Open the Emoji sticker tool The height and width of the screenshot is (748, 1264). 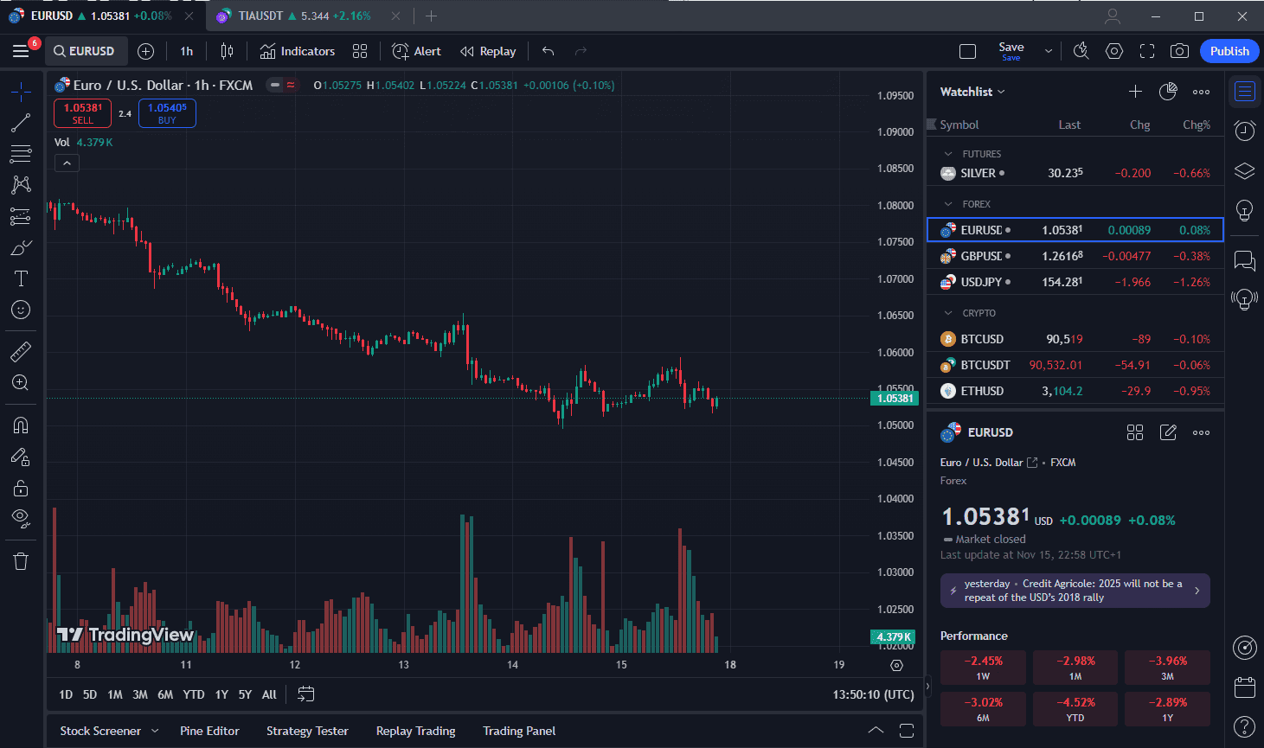point(20,309)
